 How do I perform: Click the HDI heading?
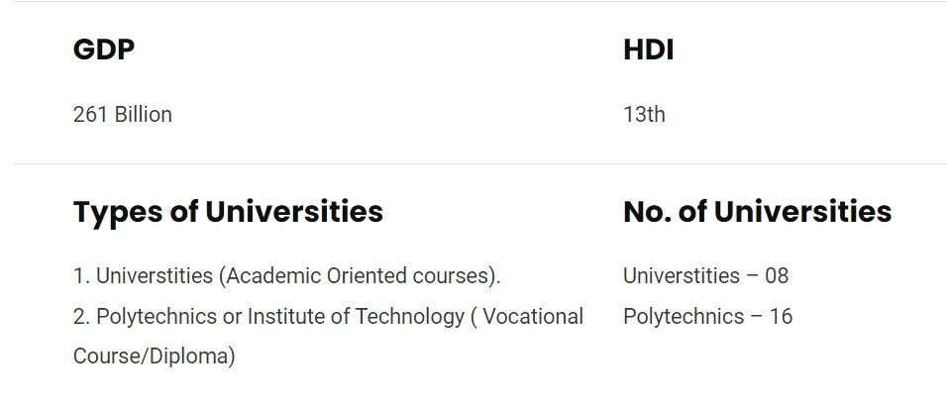[x=648, y=51]
